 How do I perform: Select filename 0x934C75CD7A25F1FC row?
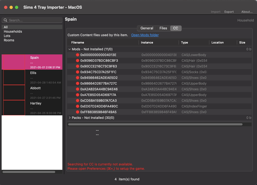coord(159,72)
